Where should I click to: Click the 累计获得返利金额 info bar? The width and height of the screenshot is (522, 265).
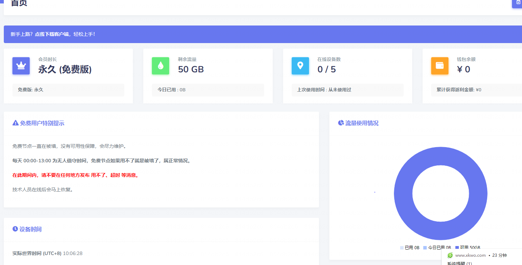[476, 90]
